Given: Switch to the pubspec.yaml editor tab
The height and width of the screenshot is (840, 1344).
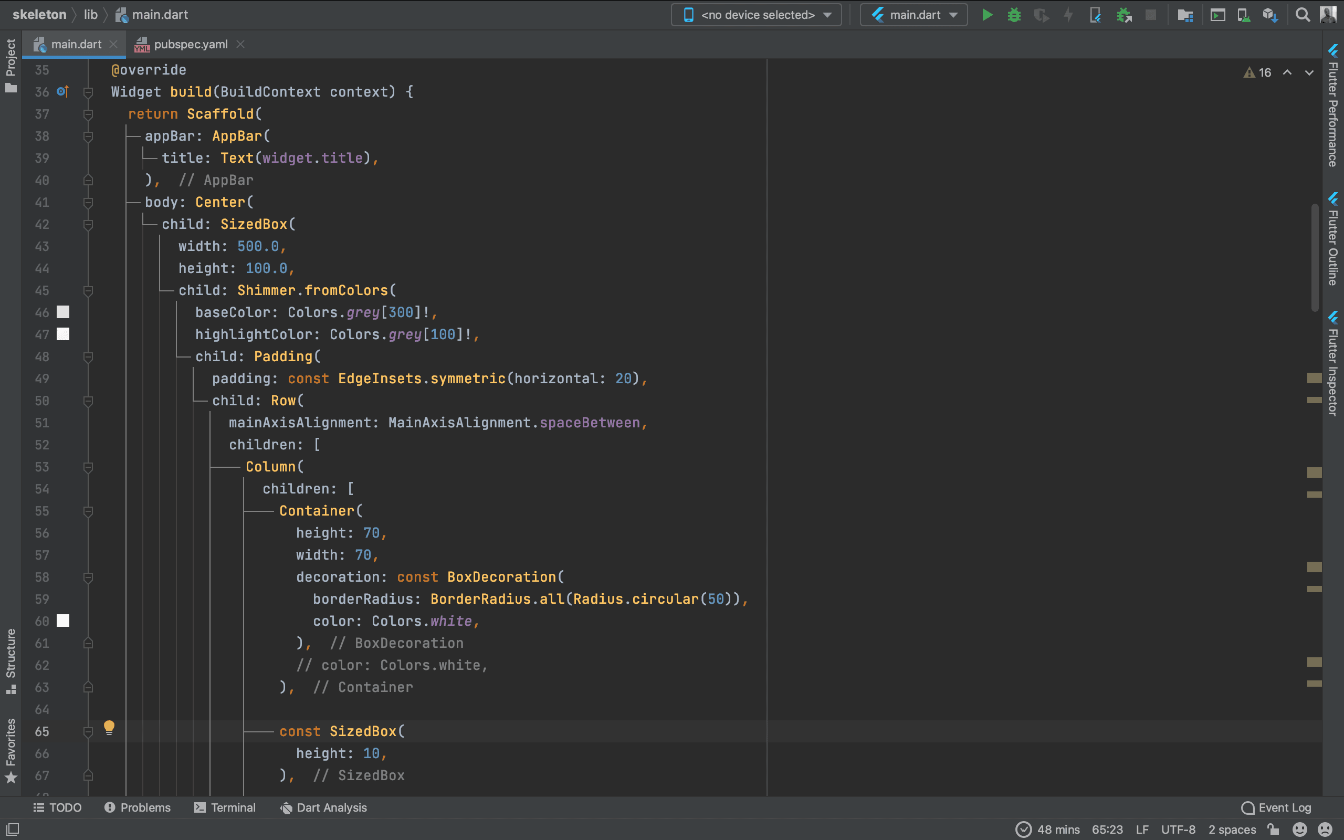Looking at the screenshot, I should pyautogui.click(x=190, y=45).
